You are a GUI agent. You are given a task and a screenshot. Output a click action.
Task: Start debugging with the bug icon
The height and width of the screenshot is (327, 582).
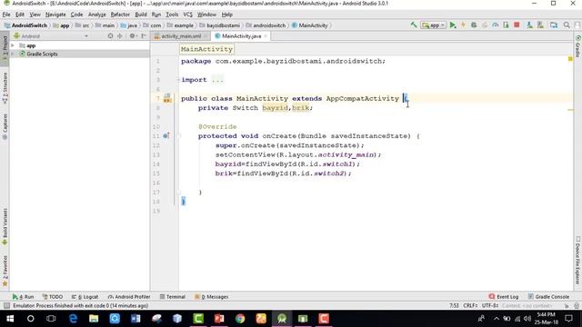coord(474,25)
